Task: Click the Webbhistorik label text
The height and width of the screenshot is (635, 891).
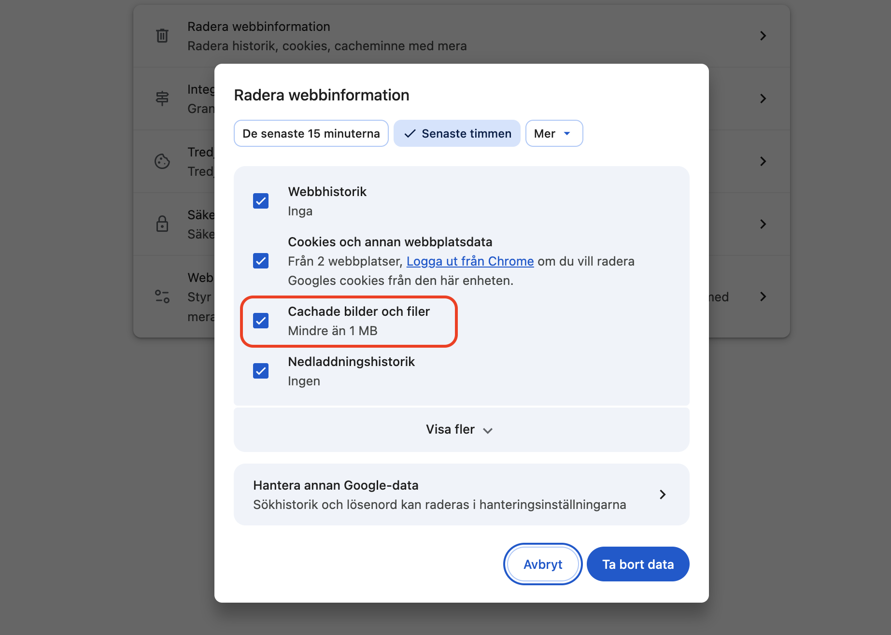Action: (327, 192)
